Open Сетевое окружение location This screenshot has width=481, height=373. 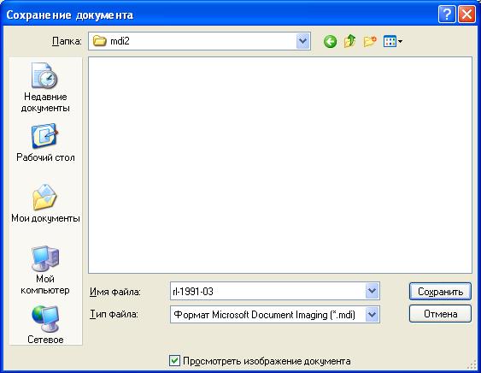pyautogui.click(x=45, y=325)
